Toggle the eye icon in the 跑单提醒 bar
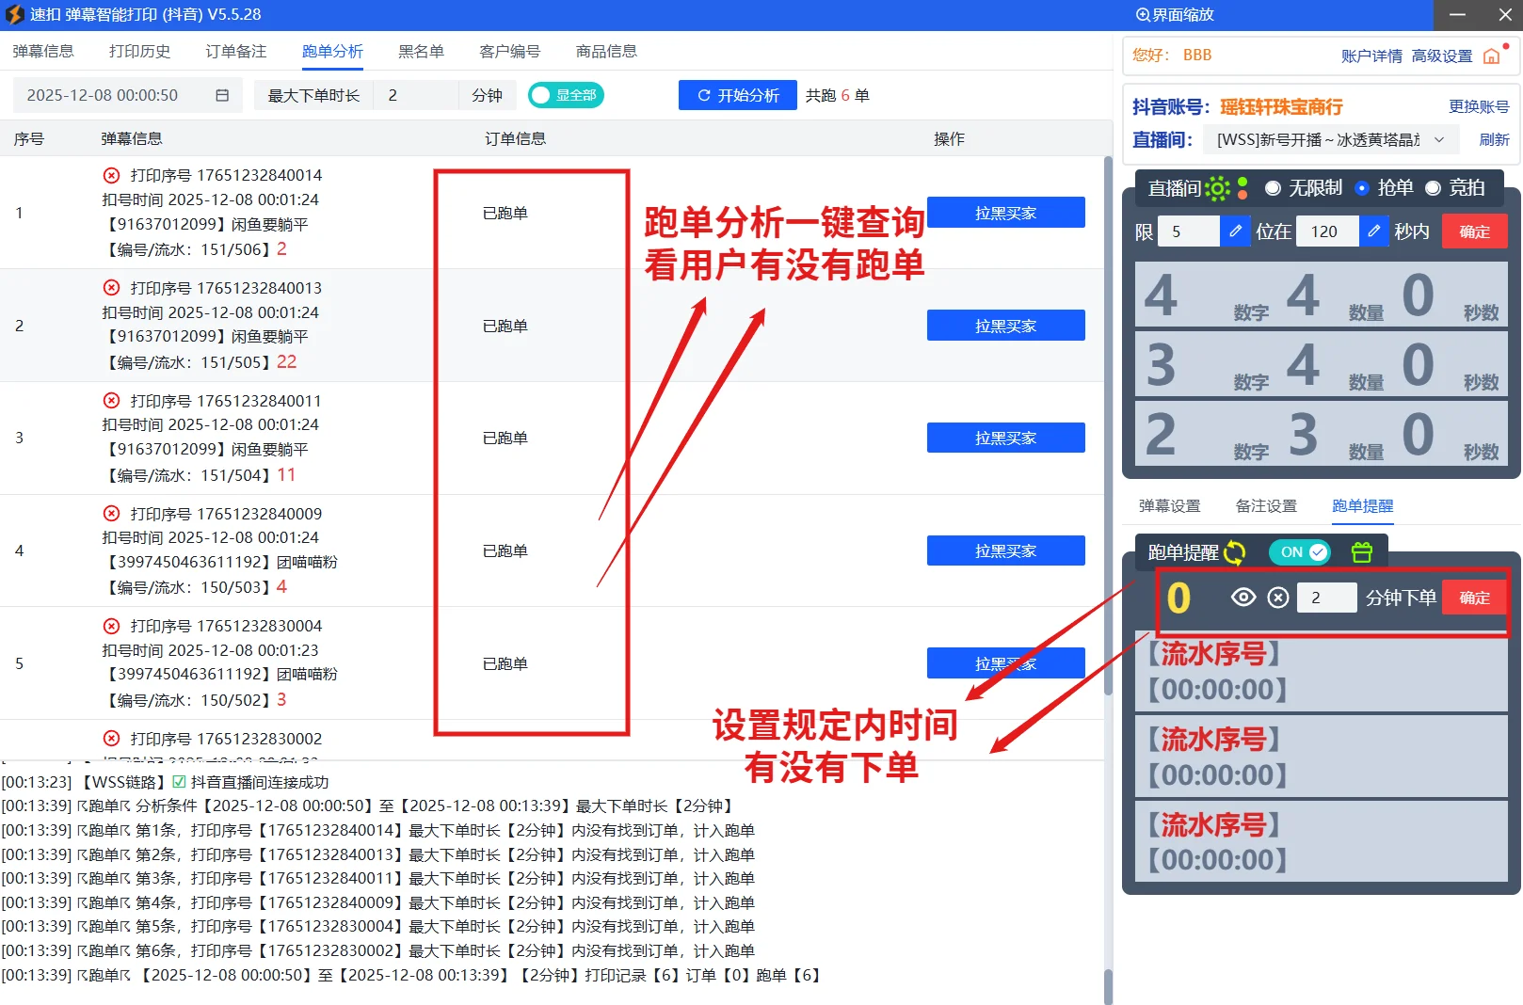The height and width of the screenshot is (1005, 1523). 1242,597
